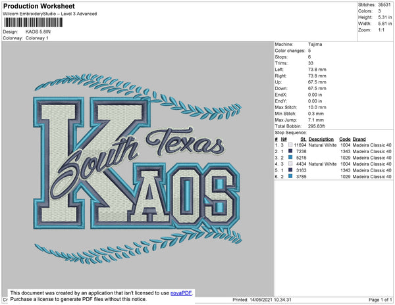Click the Height value '5.31 in'
The height and width of the screenshot is (305, 395).
pos(385,17)
